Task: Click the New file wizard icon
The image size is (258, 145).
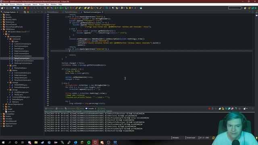Action: (2, 8)
